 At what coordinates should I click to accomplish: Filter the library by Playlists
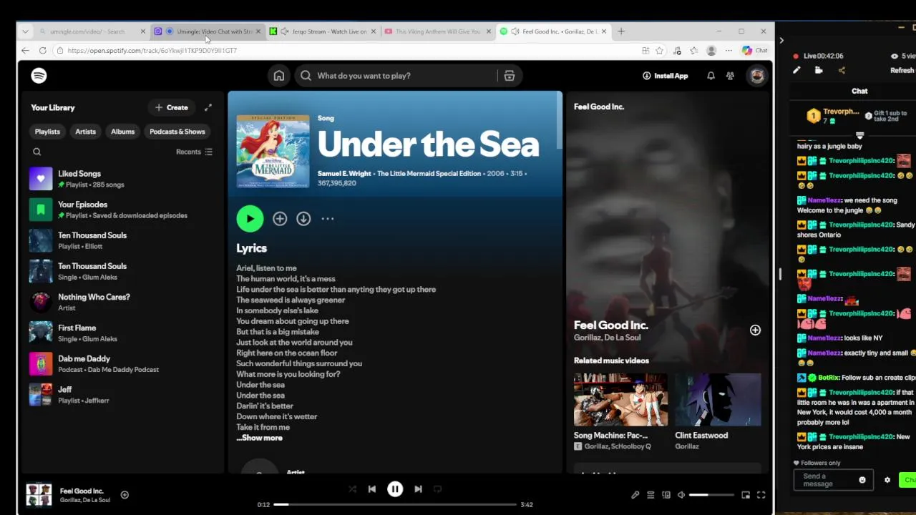47,132
